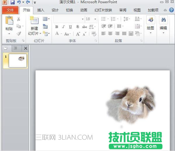Switch to the Slide Show tab

pyautogui.click(x=103, y=10)
